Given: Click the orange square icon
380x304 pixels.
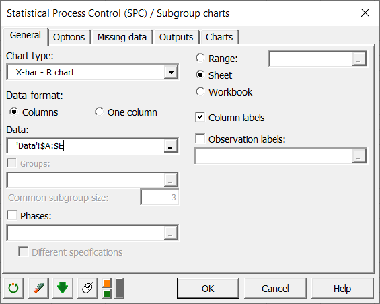Looking at the screenshot, I should 107,283.
